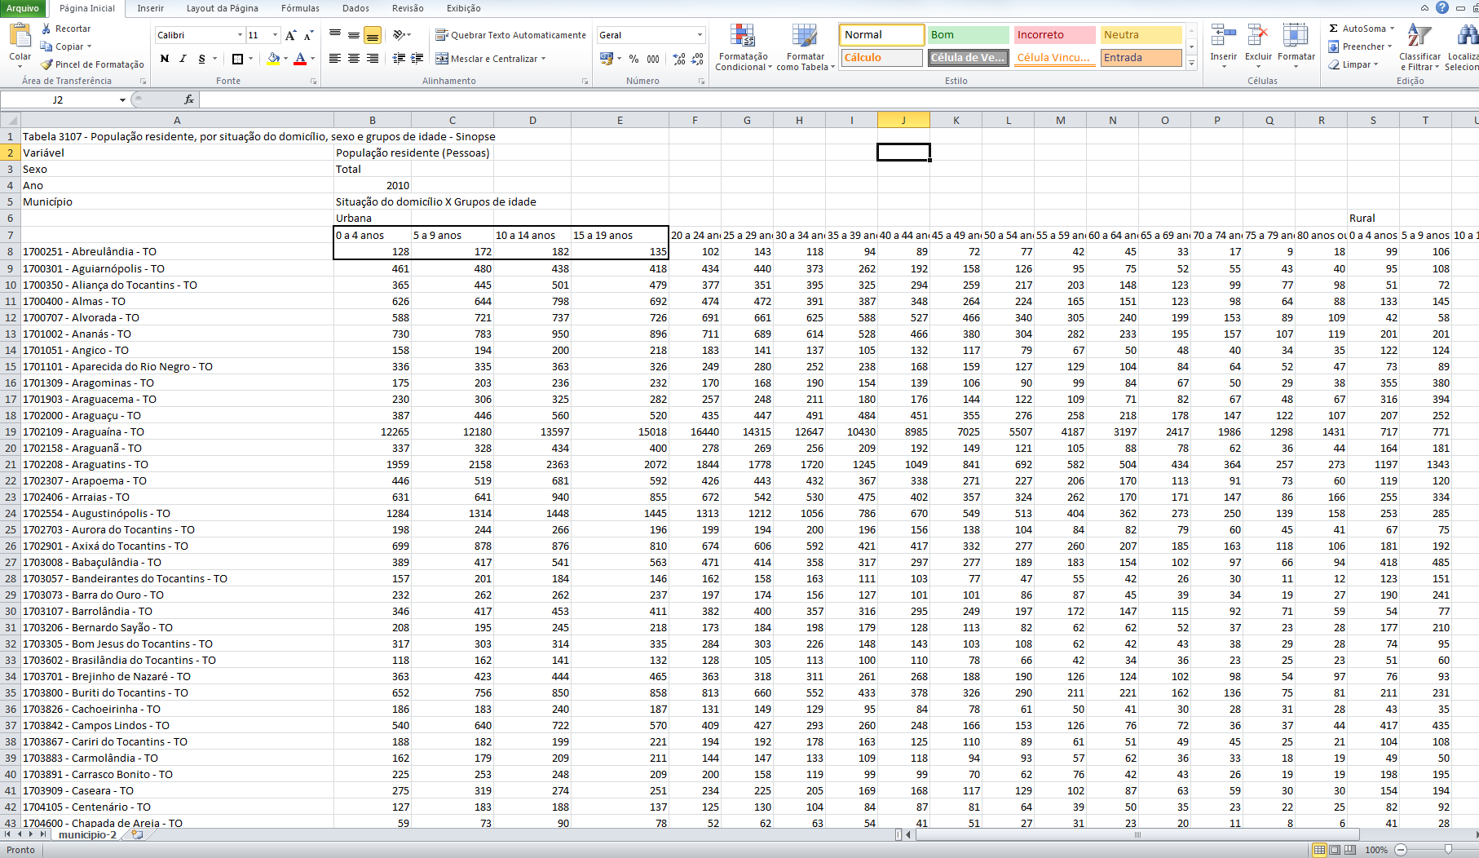Decrease font size with small A
The height and width of the screenshot is (858, 1479).
[x=308, y=35]
